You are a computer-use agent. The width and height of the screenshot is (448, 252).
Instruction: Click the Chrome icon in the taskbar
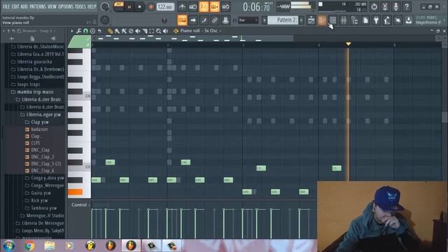point(29,246)
